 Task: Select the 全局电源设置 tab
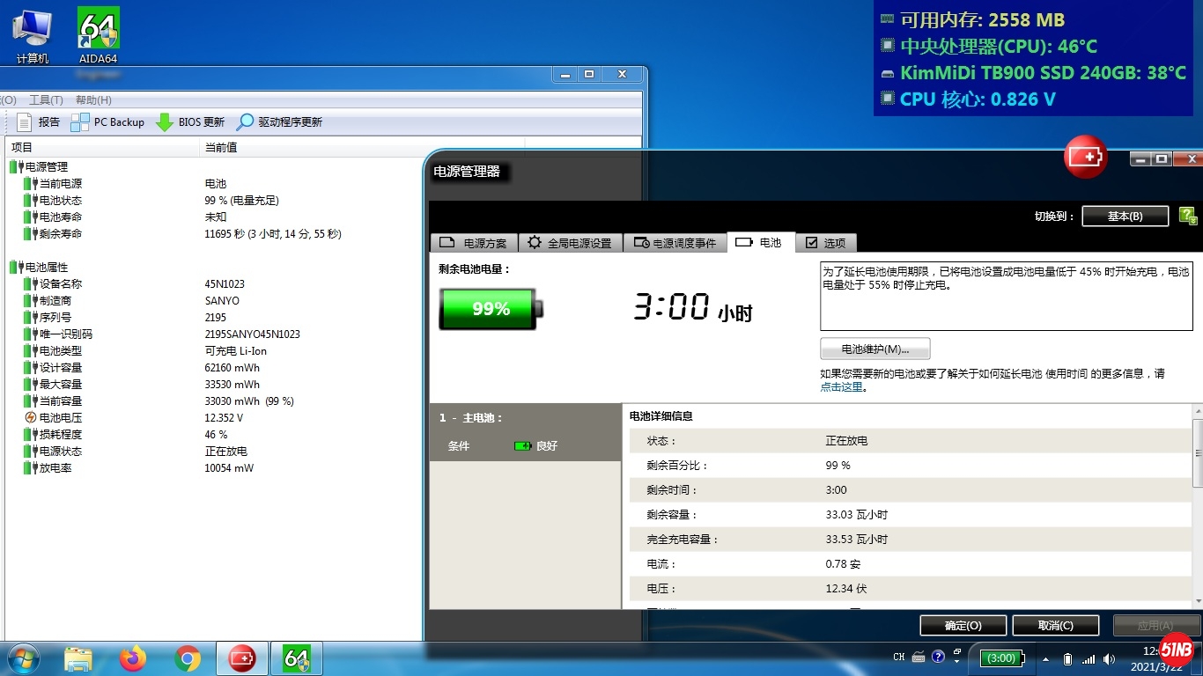coord(571,243)
